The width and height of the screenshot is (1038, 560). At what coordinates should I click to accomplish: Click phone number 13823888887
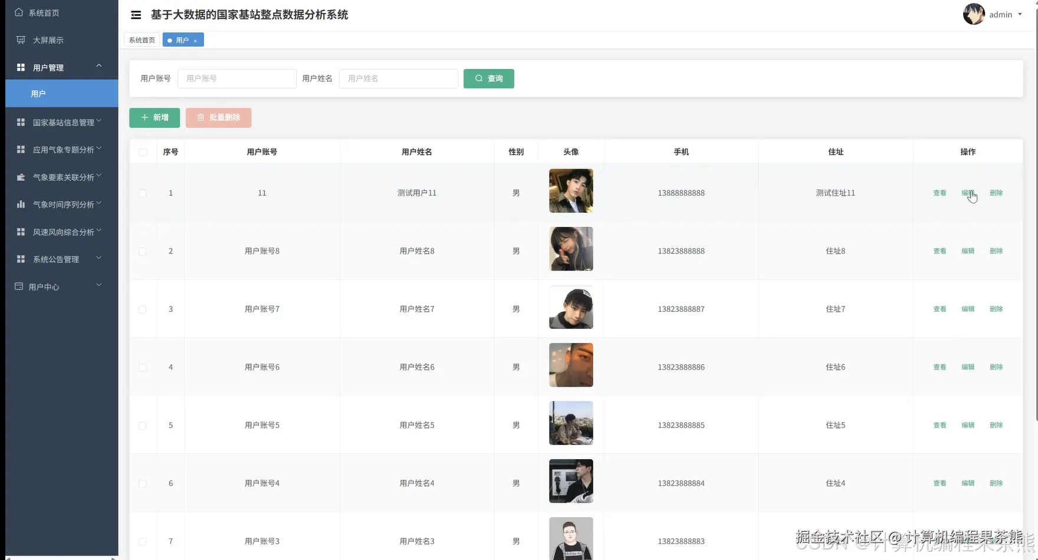[681, 309]
